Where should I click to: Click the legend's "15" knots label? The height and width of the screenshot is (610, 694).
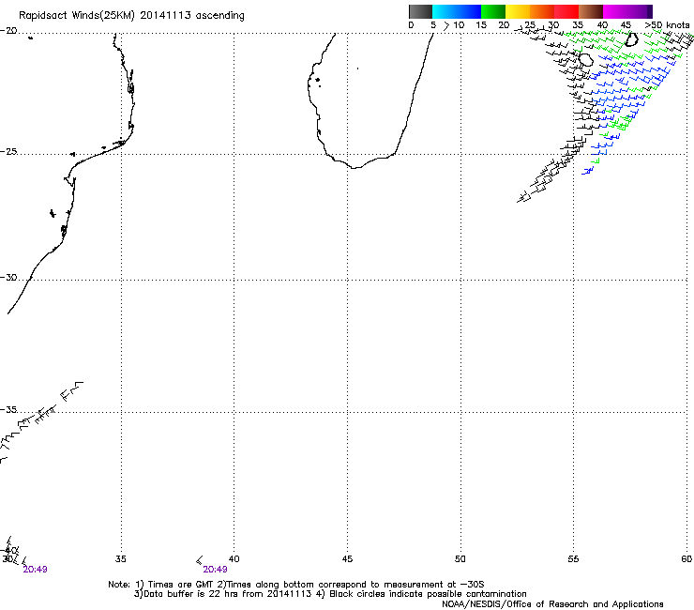click(481, 25)
